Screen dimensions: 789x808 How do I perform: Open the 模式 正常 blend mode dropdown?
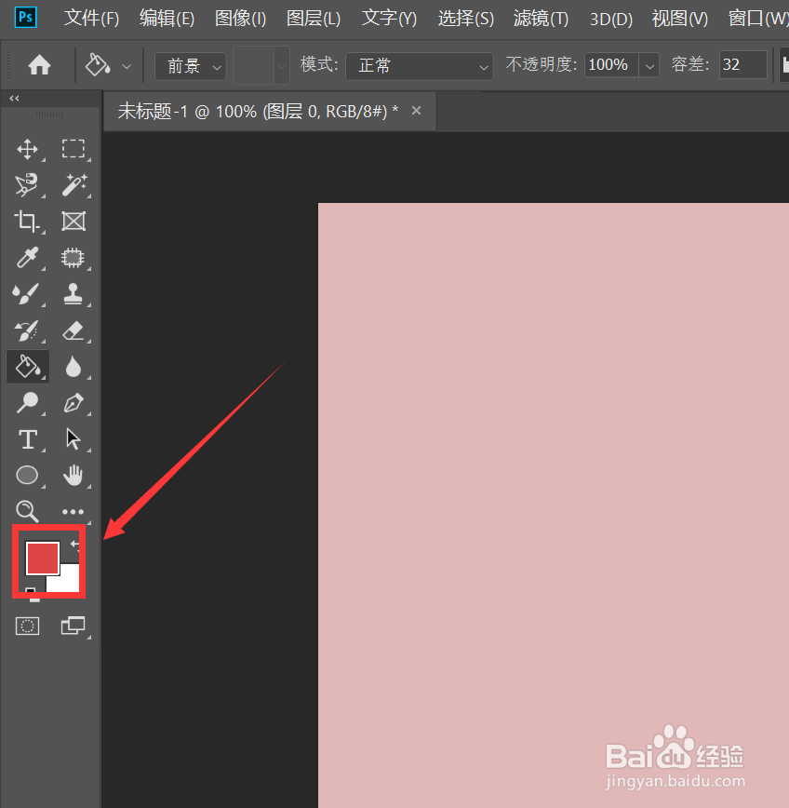pyautogui.click(x=420, y=66)
